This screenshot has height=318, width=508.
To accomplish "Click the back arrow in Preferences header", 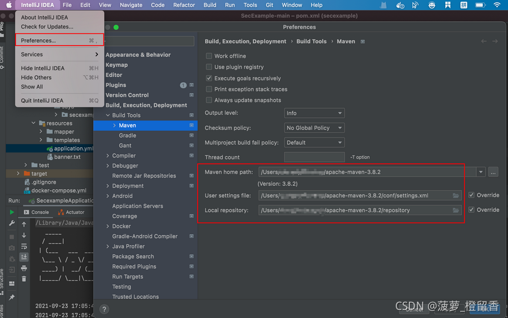I will 484,41.
